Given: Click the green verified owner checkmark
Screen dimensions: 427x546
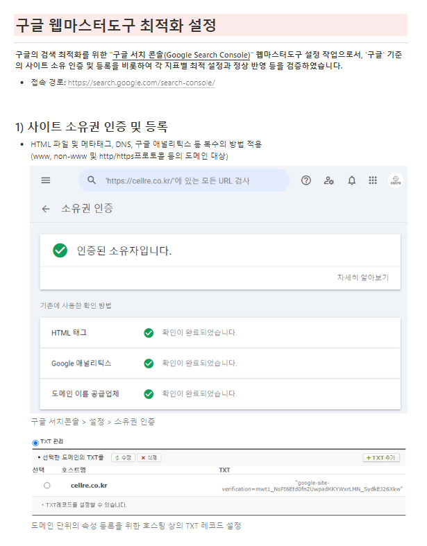Looking at the screenshot, I should click(60, 250).
